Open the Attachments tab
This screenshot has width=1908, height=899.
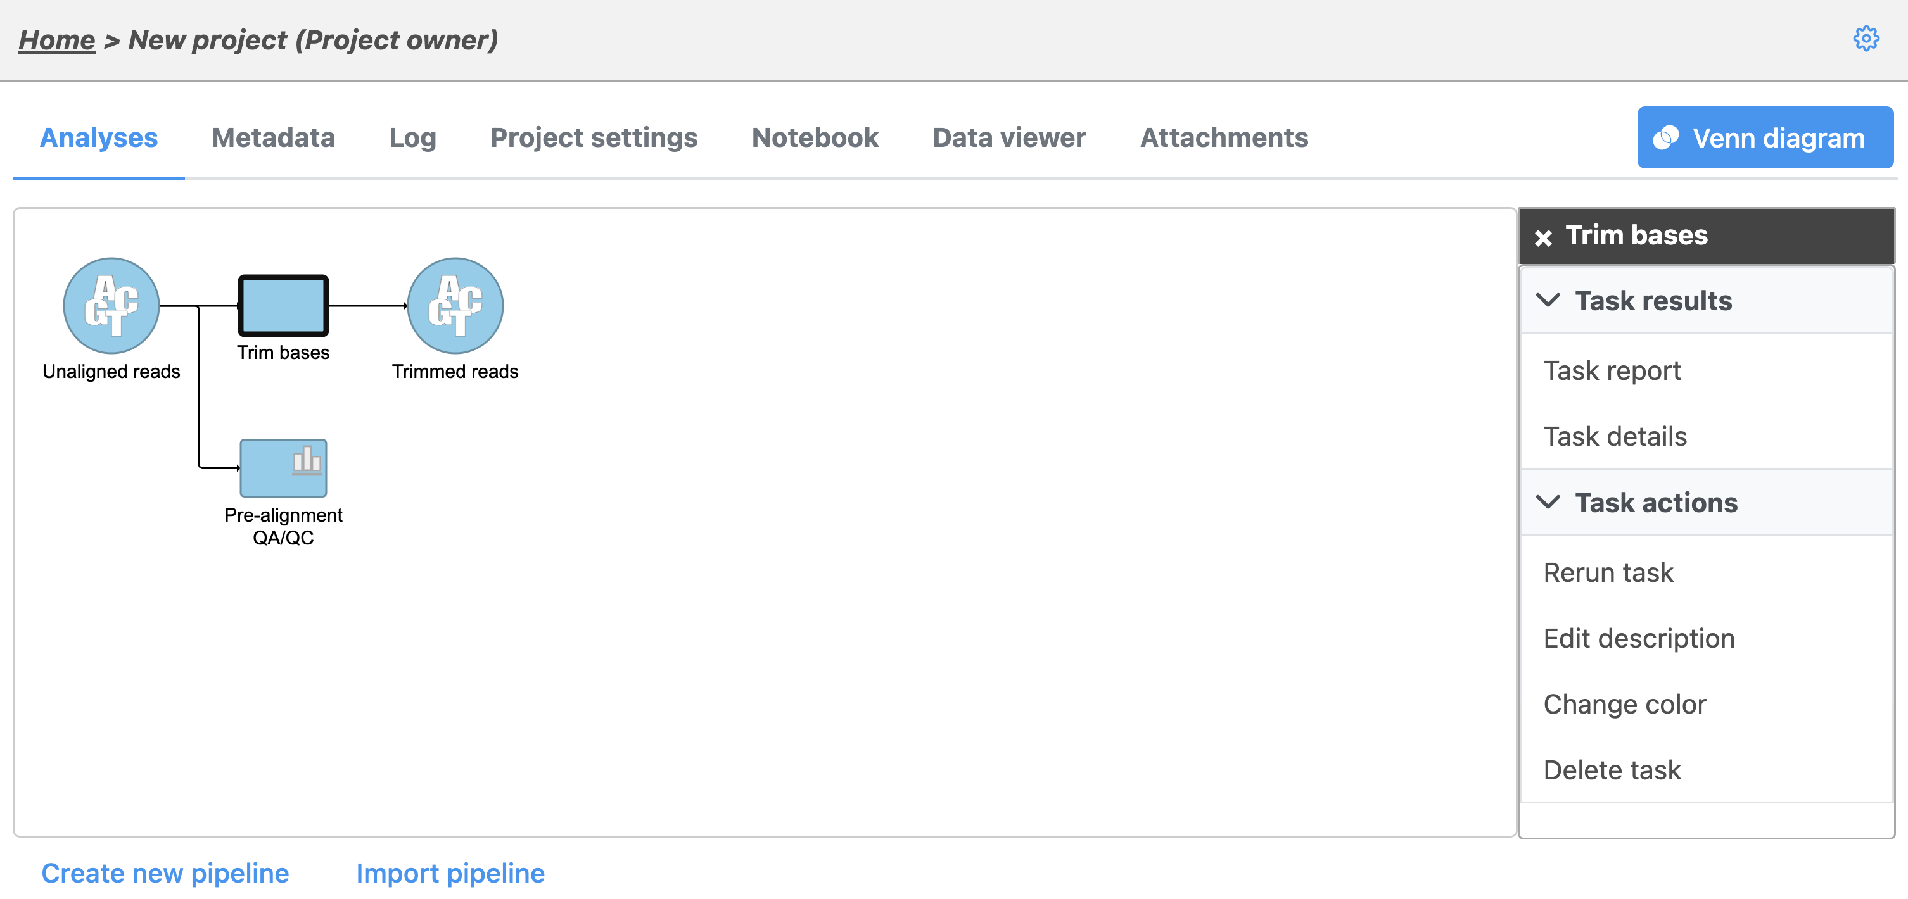click(x=1224, y=138)
